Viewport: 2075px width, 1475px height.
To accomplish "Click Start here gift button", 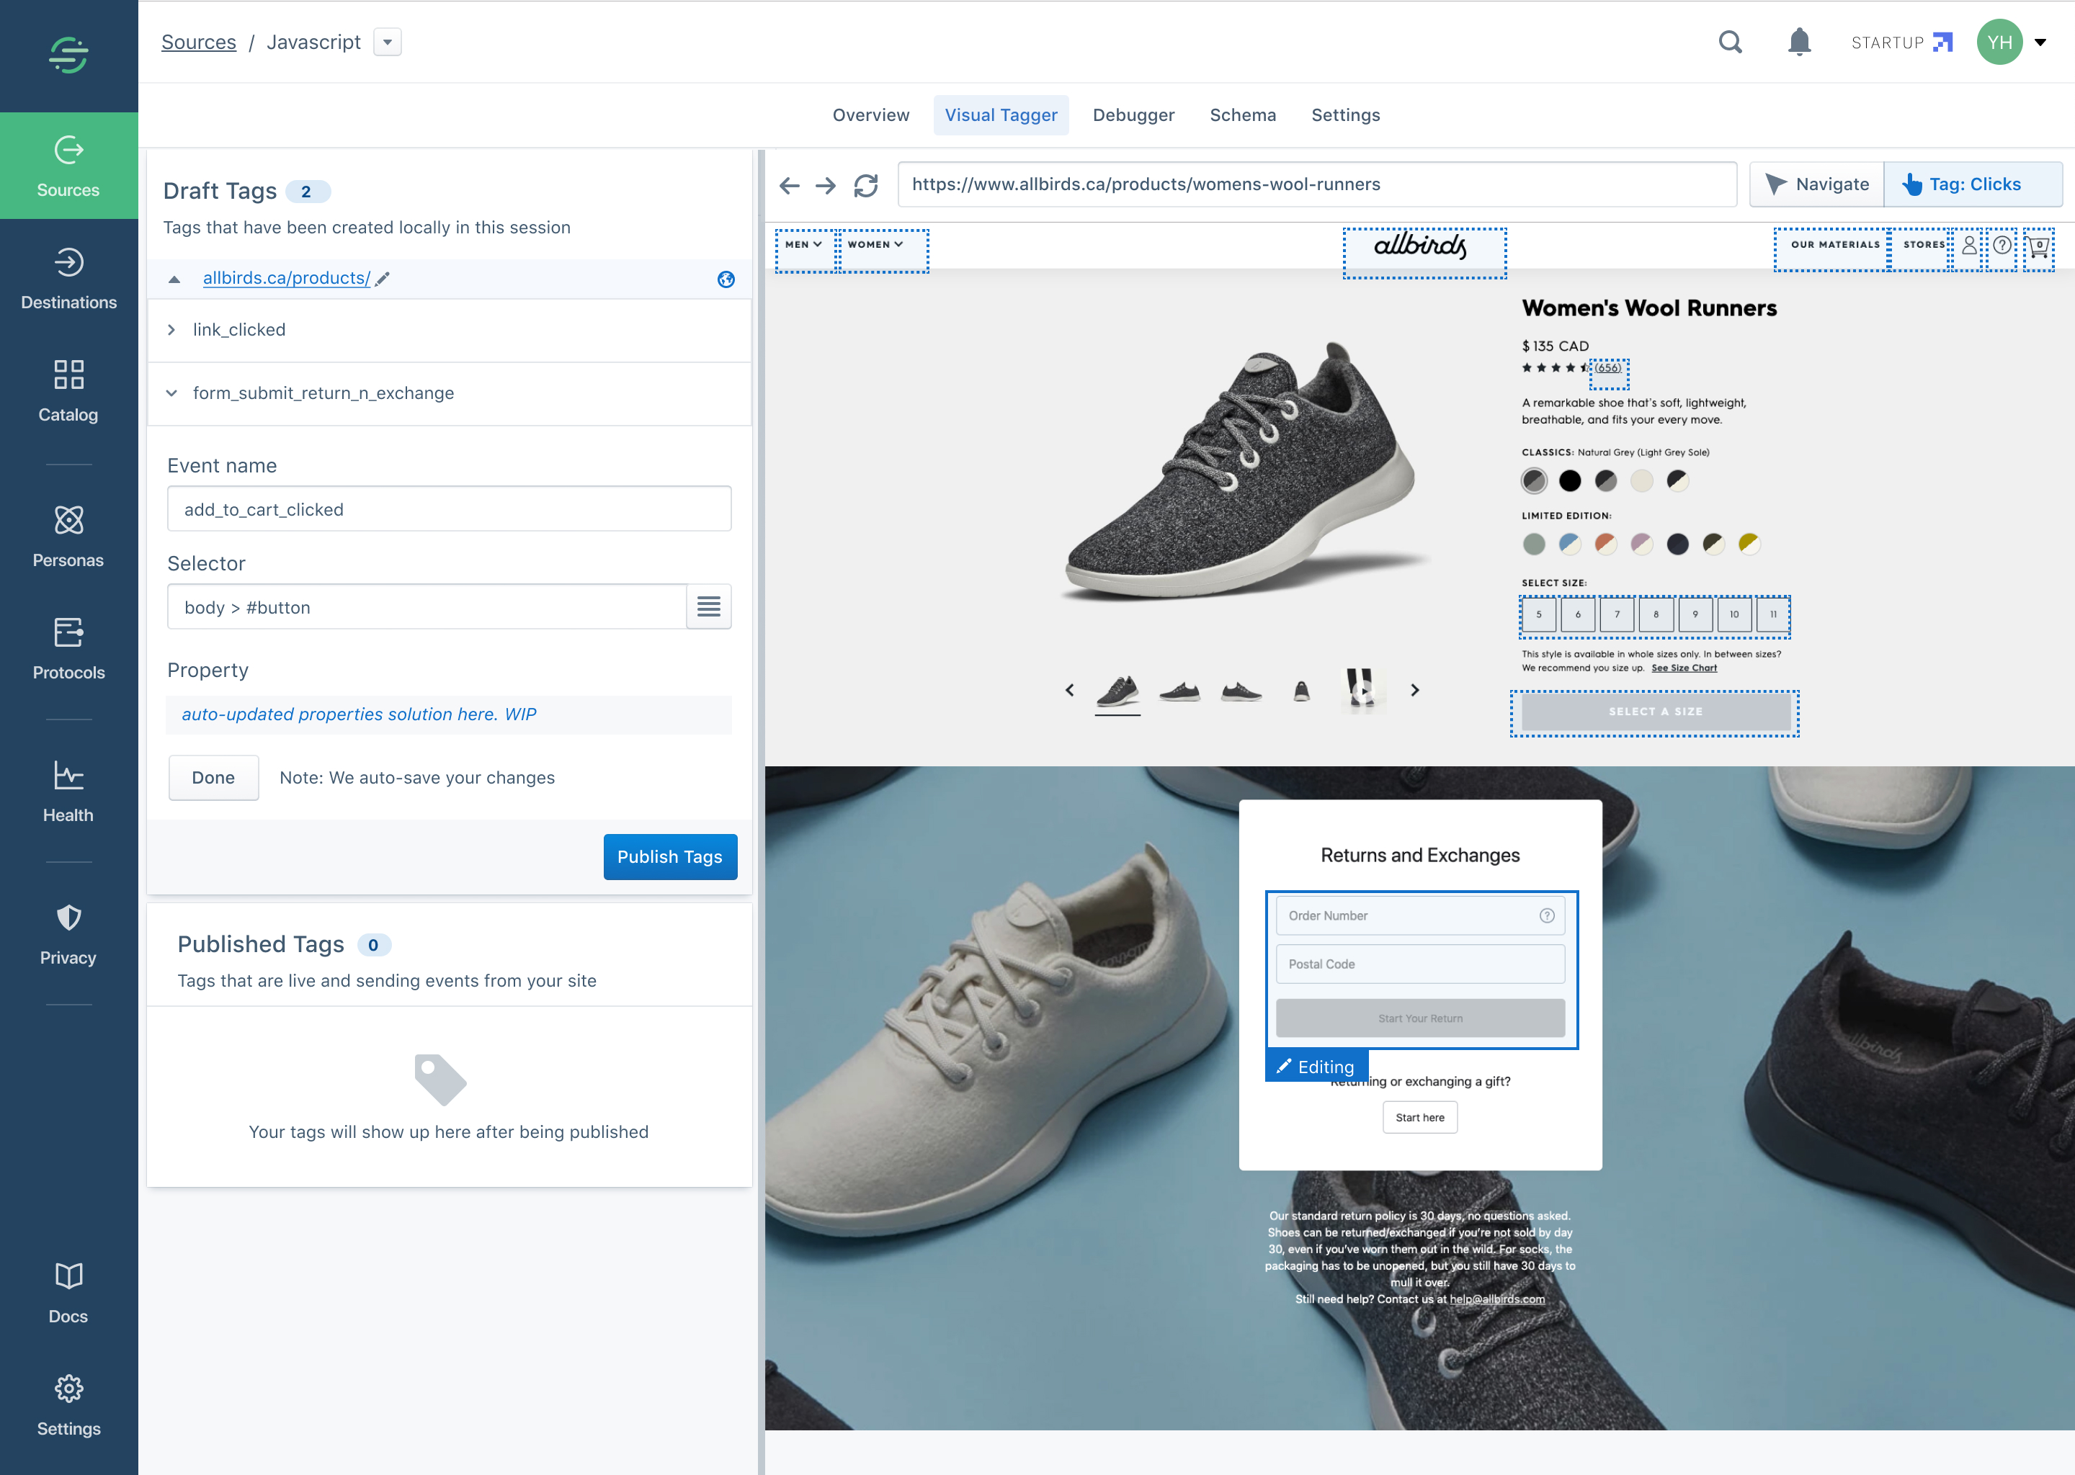I will (1419, 1117).
